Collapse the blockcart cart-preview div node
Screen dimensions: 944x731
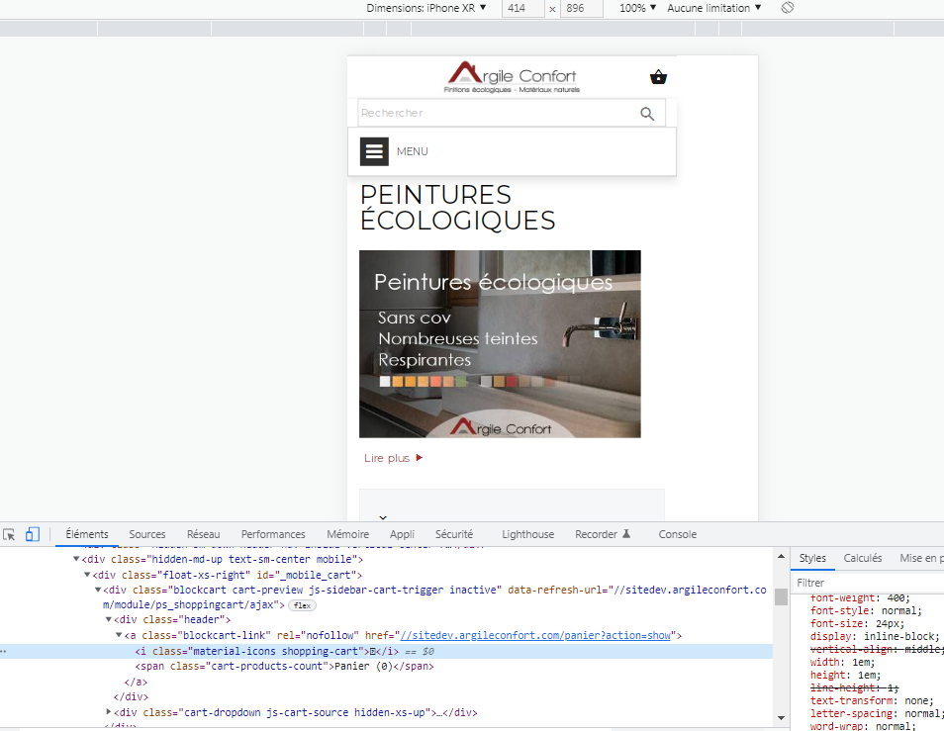coord(98,590)
